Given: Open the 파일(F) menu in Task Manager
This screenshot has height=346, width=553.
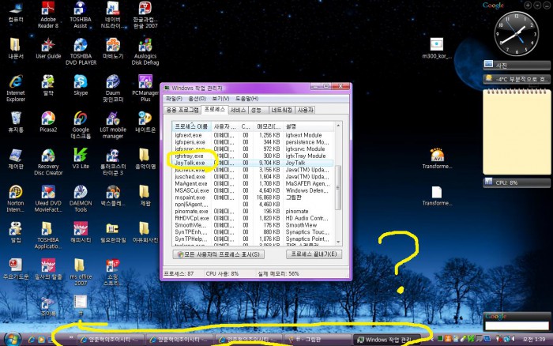Looking at the screenshot, I should (x=174, y=99).
